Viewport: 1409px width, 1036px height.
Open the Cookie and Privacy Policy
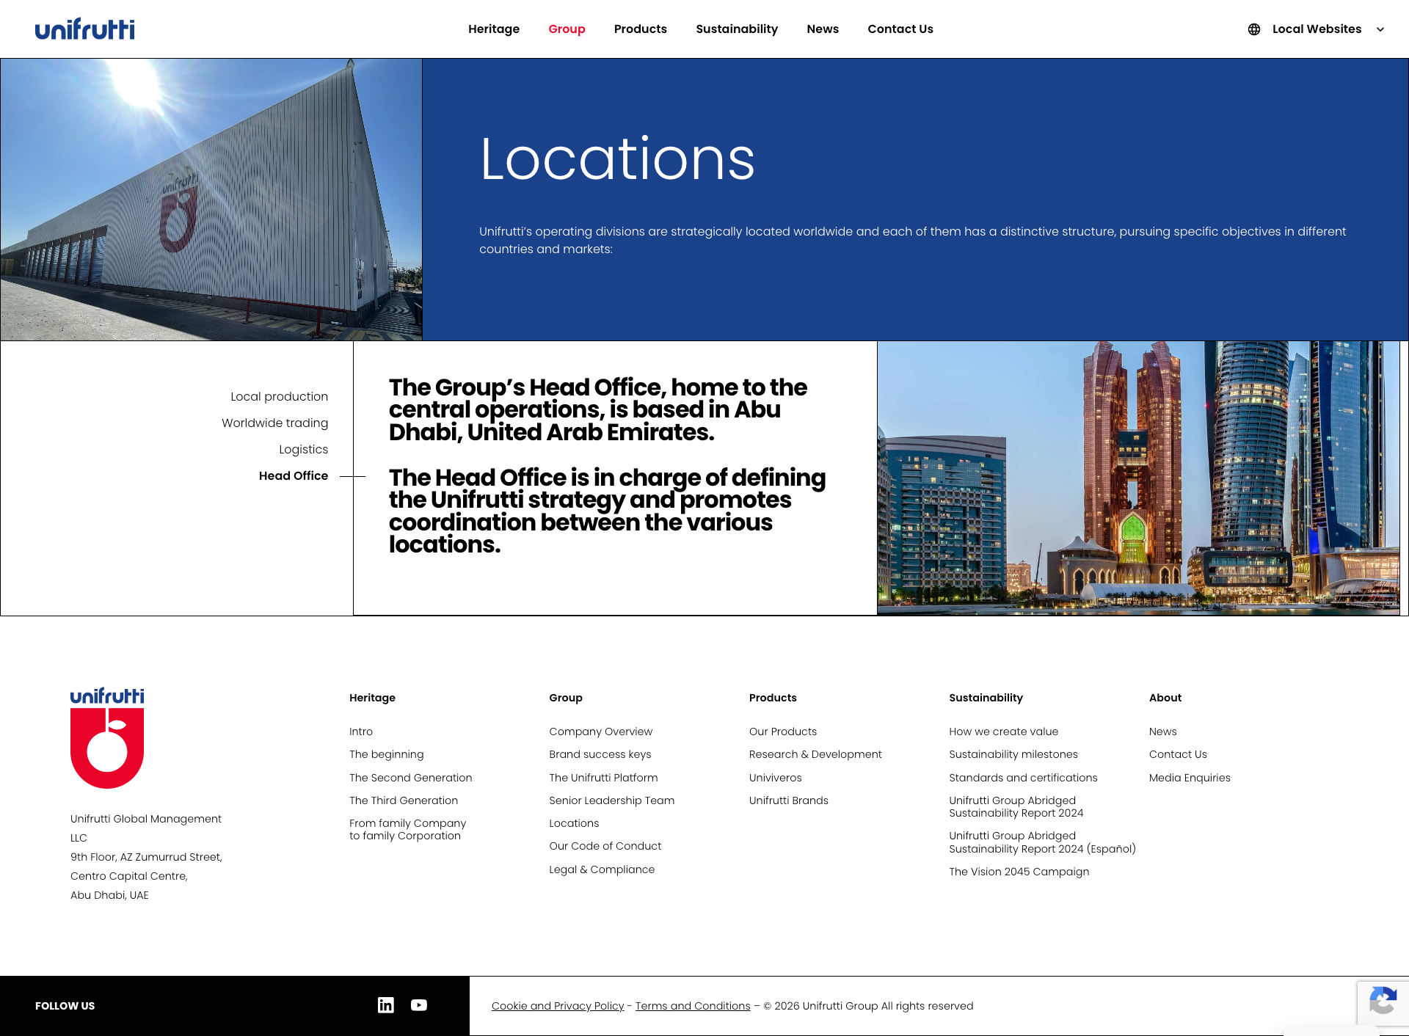coord(558,1006)
